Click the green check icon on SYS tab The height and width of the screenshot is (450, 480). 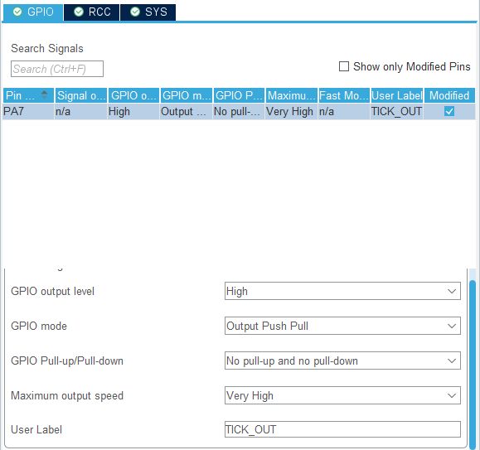135,12
